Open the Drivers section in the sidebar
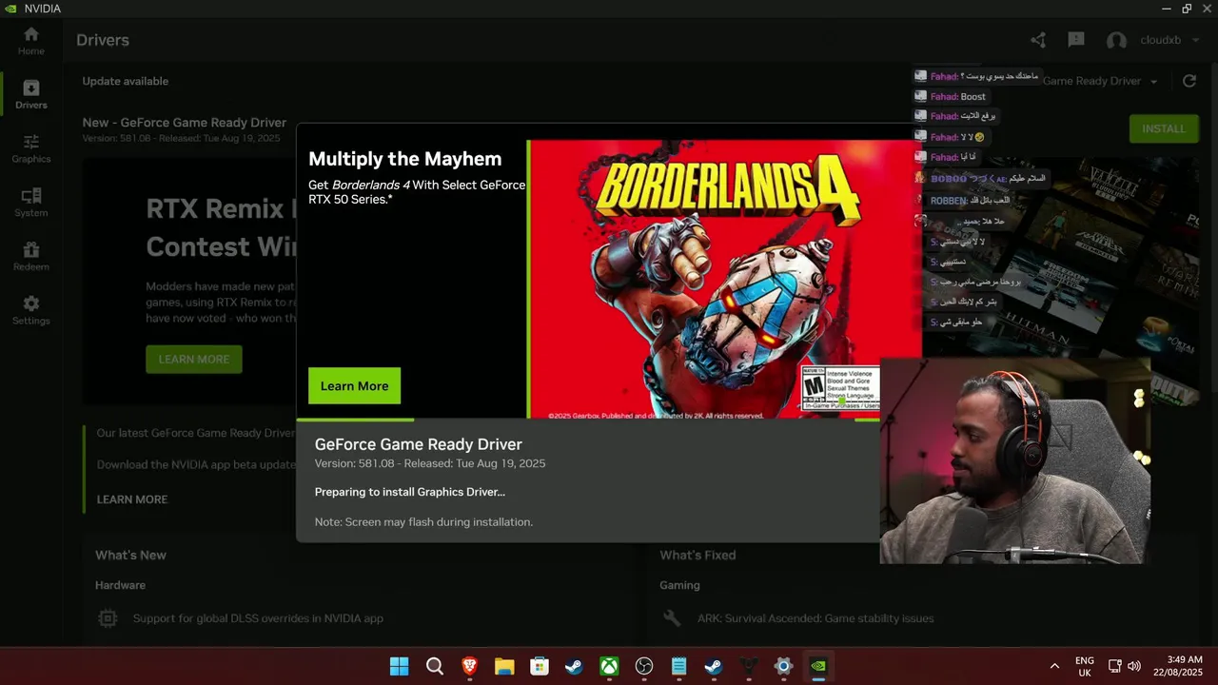 point(30,94)
